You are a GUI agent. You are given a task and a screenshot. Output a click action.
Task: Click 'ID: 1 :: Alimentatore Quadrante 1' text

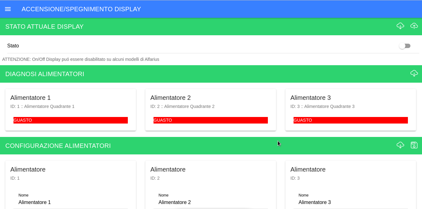tap(42, 106)
